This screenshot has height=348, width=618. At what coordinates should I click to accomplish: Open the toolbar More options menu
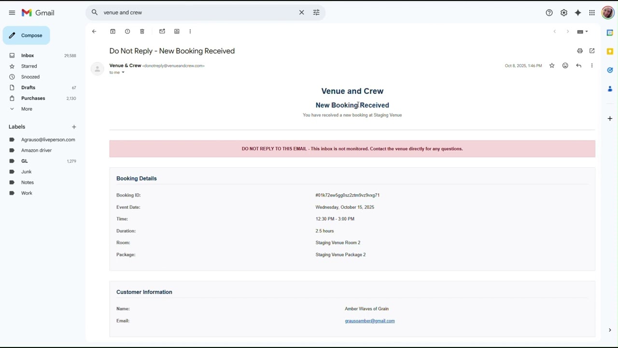click(x=190, y=31)
